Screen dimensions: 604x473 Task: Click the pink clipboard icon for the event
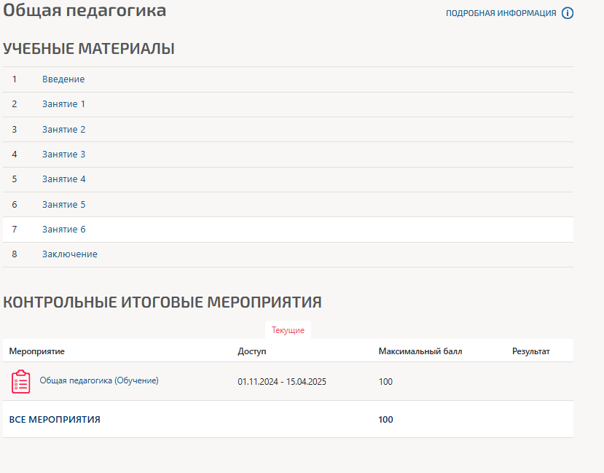(21, 382)
